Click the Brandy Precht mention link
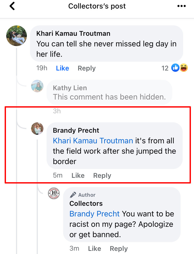 point(94,214)
